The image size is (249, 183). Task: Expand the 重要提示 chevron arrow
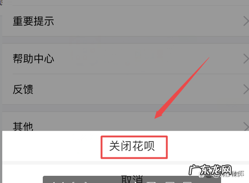coord(246,21)
